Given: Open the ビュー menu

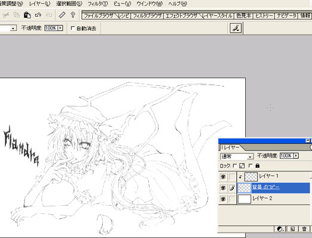Looking at the screenshot, I should point(122,4).
